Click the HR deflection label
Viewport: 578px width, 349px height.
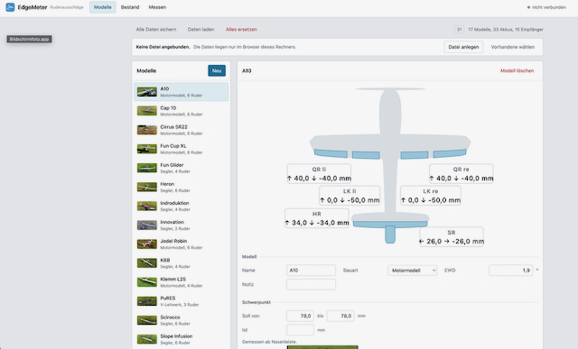(x=317, y=218)
